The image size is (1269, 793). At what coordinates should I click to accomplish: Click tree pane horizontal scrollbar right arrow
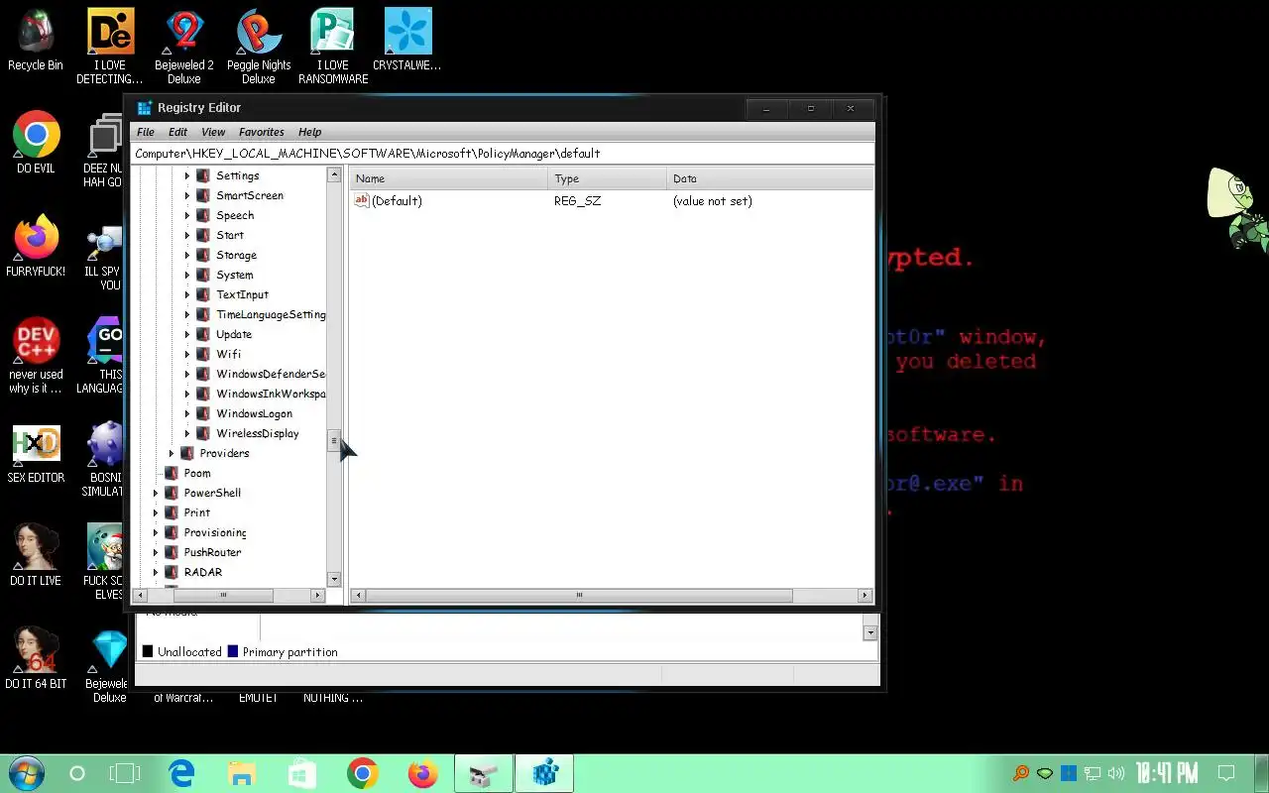(318, 595)
